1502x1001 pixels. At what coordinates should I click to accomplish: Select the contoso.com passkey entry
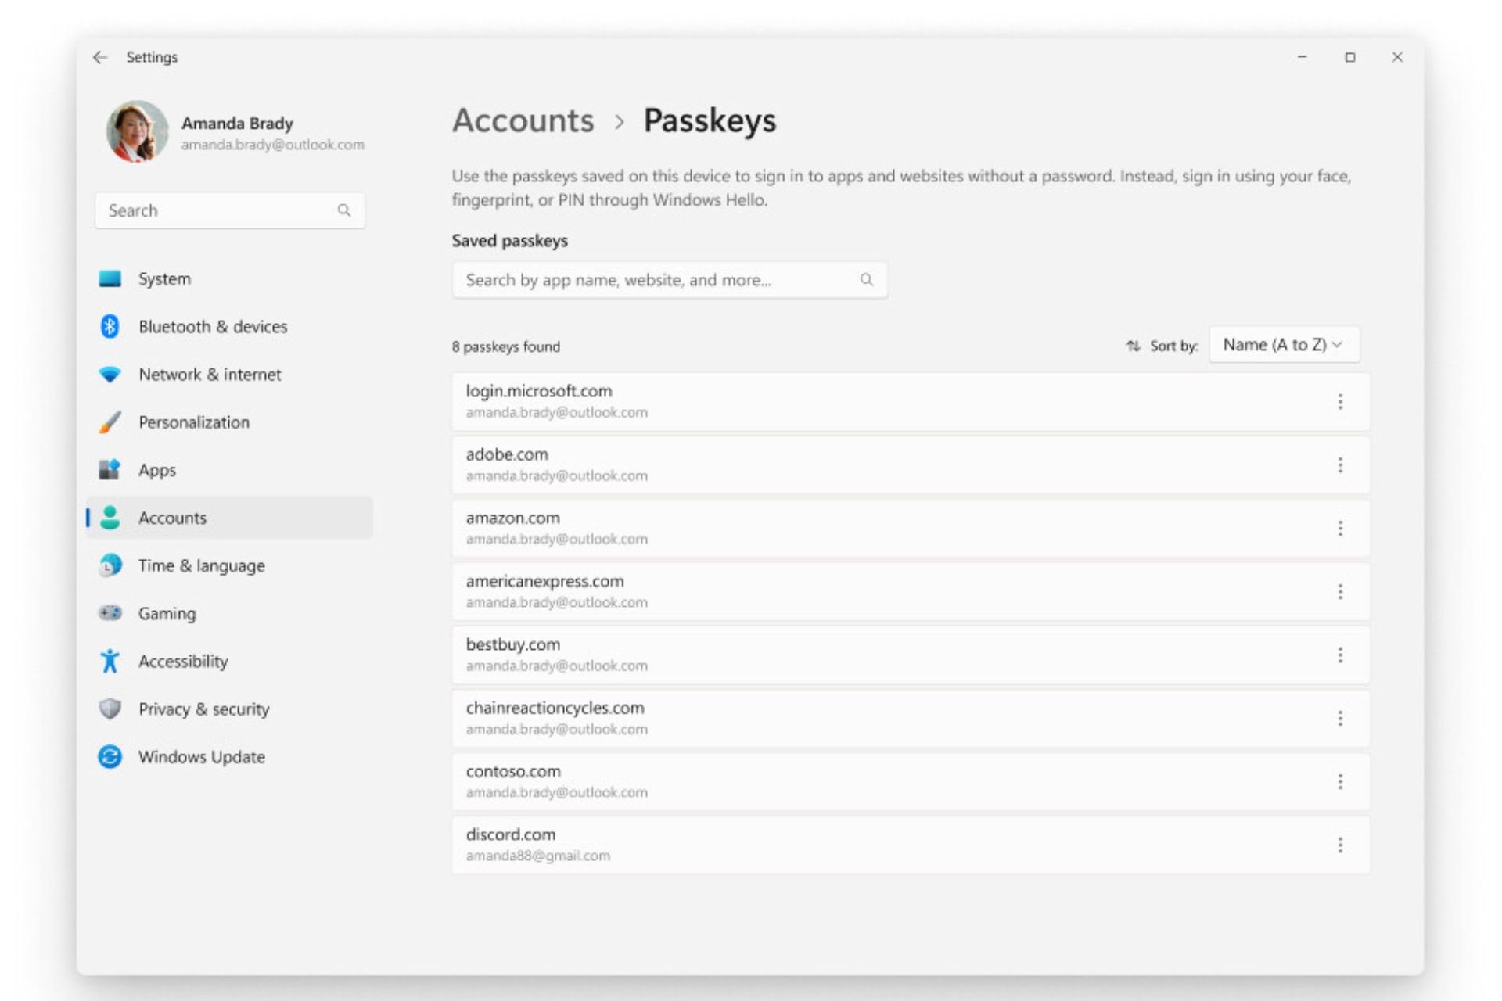[911, 782]
